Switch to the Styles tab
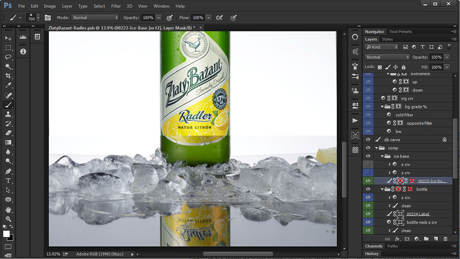 [387, 39]
